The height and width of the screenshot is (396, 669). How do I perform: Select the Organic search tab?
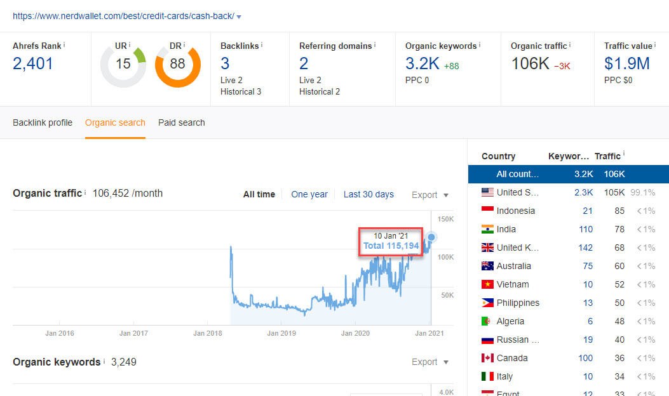(115, 122)
